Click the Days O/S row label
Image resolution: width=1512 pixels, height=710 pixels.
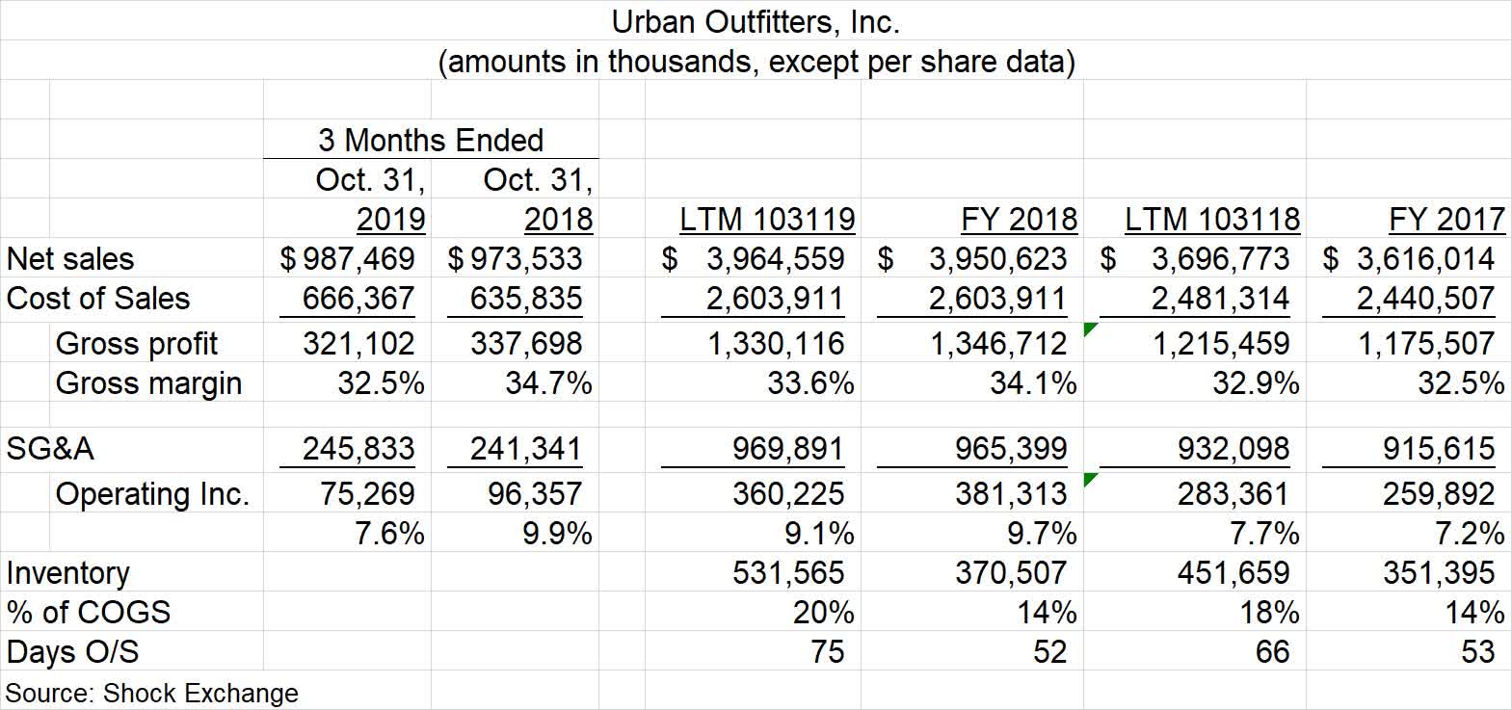pos(72,652)
